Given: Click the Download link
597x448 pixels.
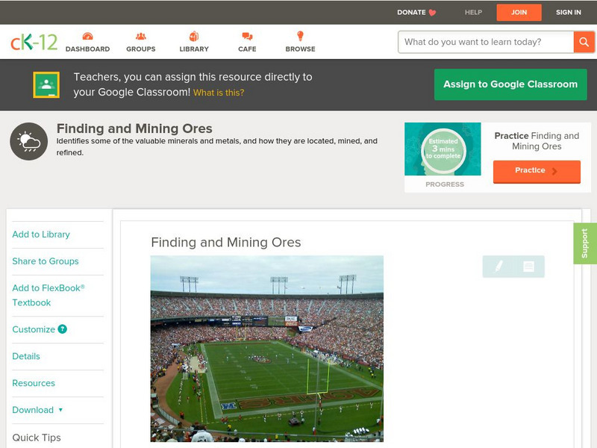Looking at the screenshot, I should tap(33, 410).
